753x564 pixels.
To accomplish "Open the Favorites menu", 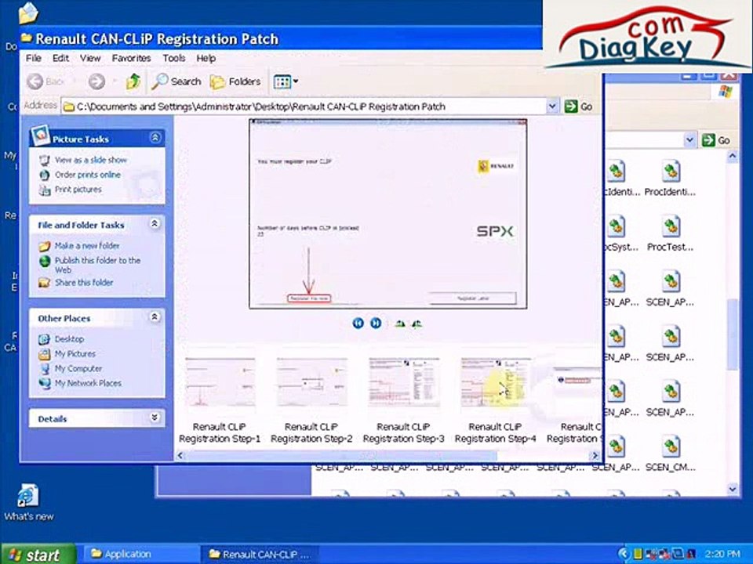I will point(131,58).
